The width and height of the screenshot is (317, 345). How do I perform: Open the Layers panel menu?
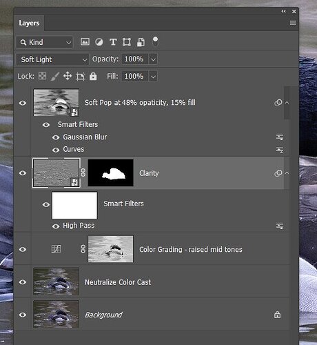(293, 23)
